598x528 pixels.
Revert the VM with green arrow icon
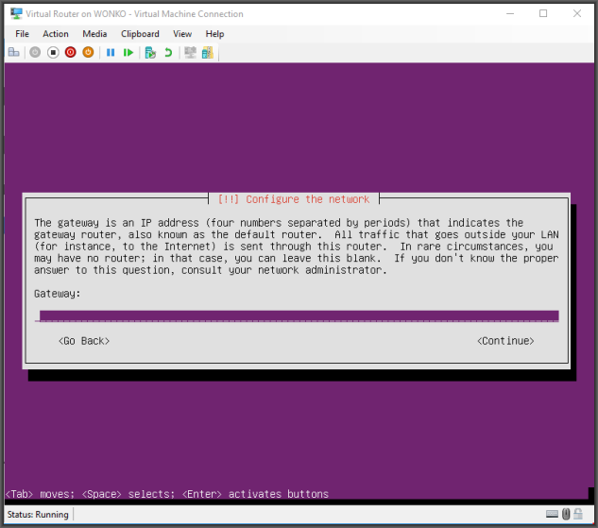tap(168, 52)
